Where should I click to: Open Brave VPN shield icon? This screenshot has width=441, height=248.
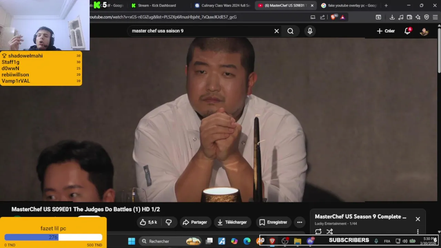click(427, 17)
